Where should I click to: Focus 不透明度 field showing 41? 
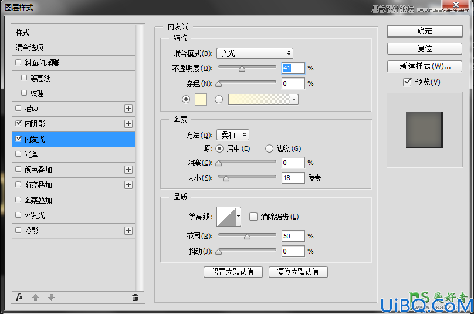click(x=293, y=68)
